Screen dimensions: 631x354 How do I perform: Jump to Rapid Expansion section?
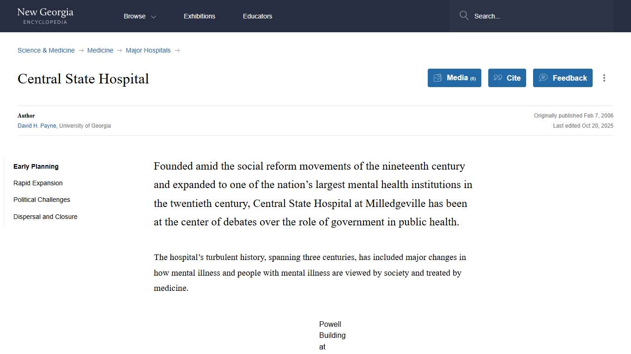[x=38, y=183]
